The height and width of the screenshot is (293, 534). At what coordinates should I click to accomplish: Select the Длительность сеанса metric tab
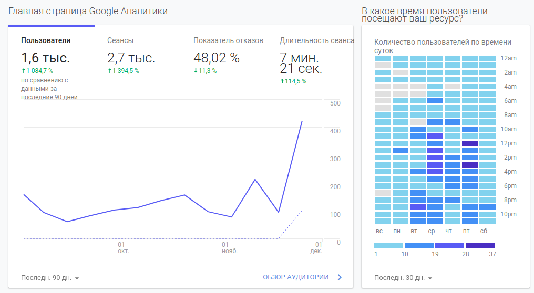pyautogui.click(x=317, y=40)
